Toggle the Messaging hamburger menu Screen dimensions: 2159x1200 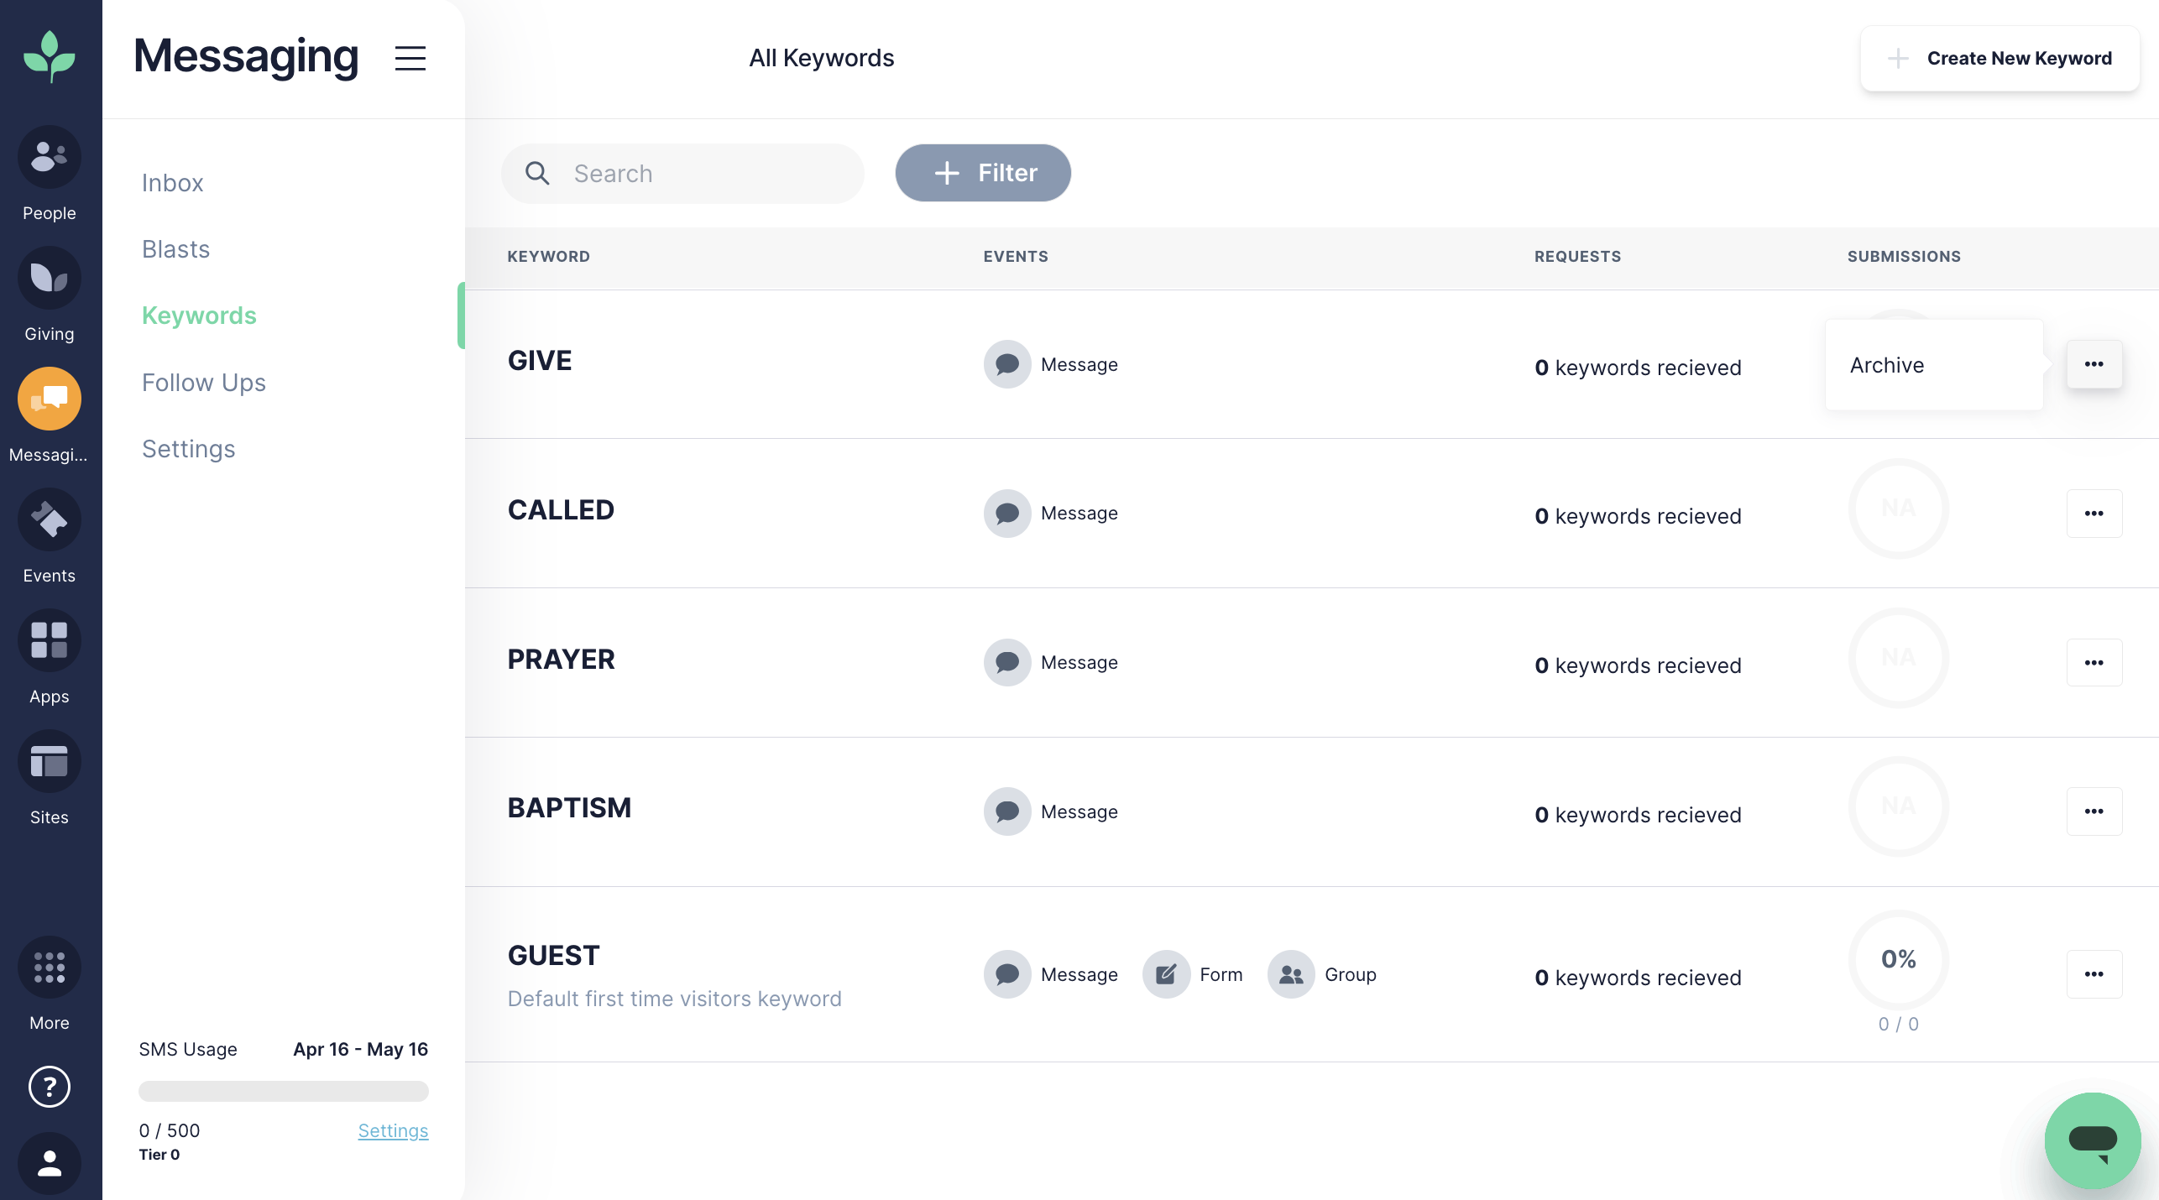click(410, 58)
